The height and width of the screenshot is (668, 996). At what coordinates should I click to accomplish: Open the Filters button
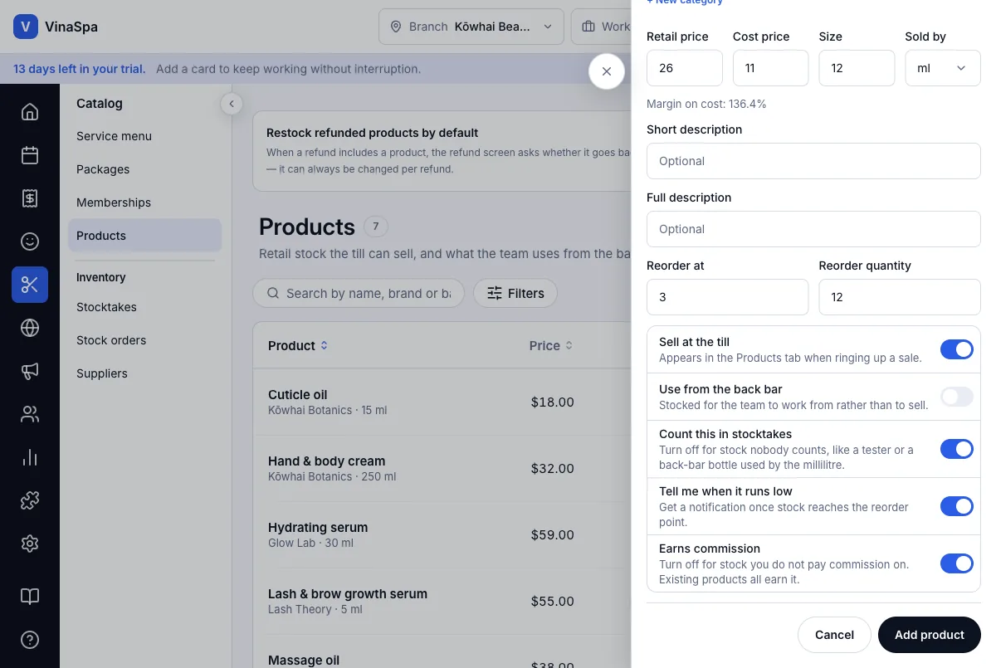tap(515, 293)
